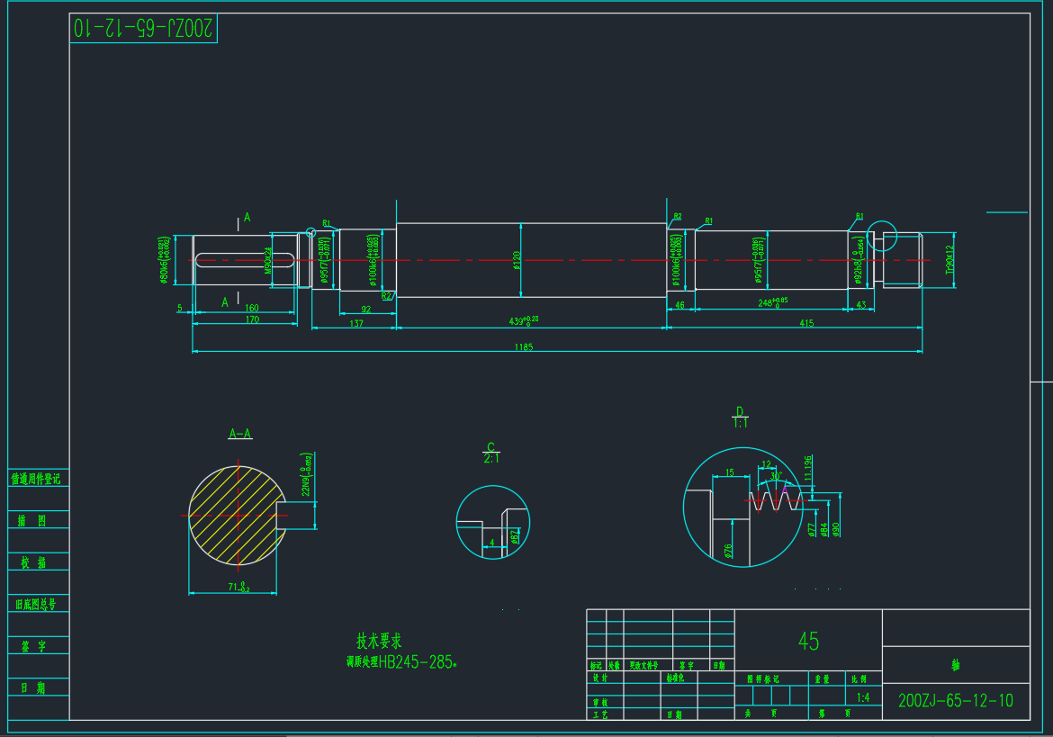Select the 46 shoulder length dimension
This screenshot has width=1053, height=737.
pos(679,306)
